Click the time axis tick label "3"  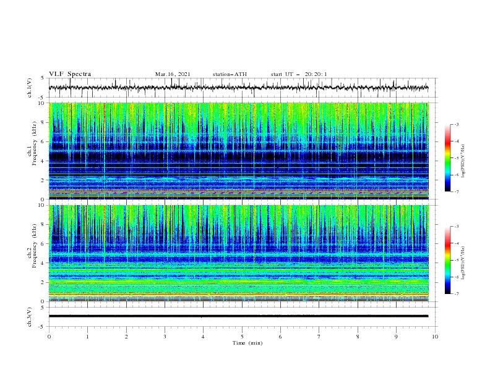coord(165,337)
